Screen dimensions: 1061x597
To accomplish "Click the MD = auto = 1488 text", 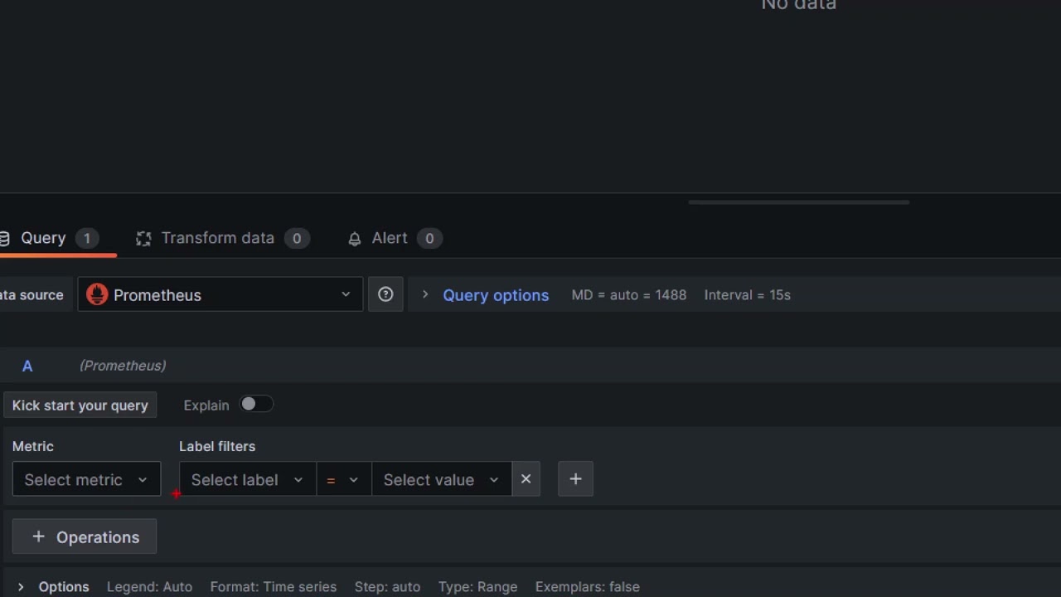I will coord(629,295).
